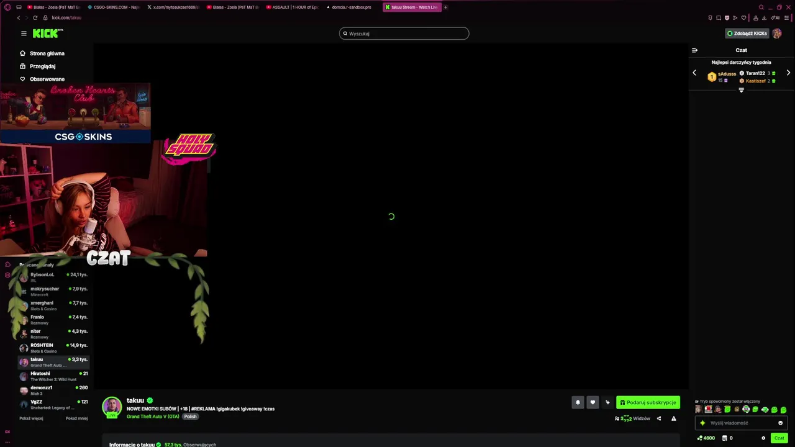
Task: Toggle follow with the heart button
Action: pyautogui.click(x=593, y=402)
